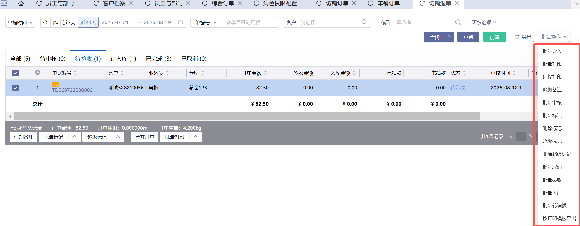The height and width of the screenshot is (226, 580).
Task: Click the 追加备注 bottom bar button
Action: click(24, 137)
